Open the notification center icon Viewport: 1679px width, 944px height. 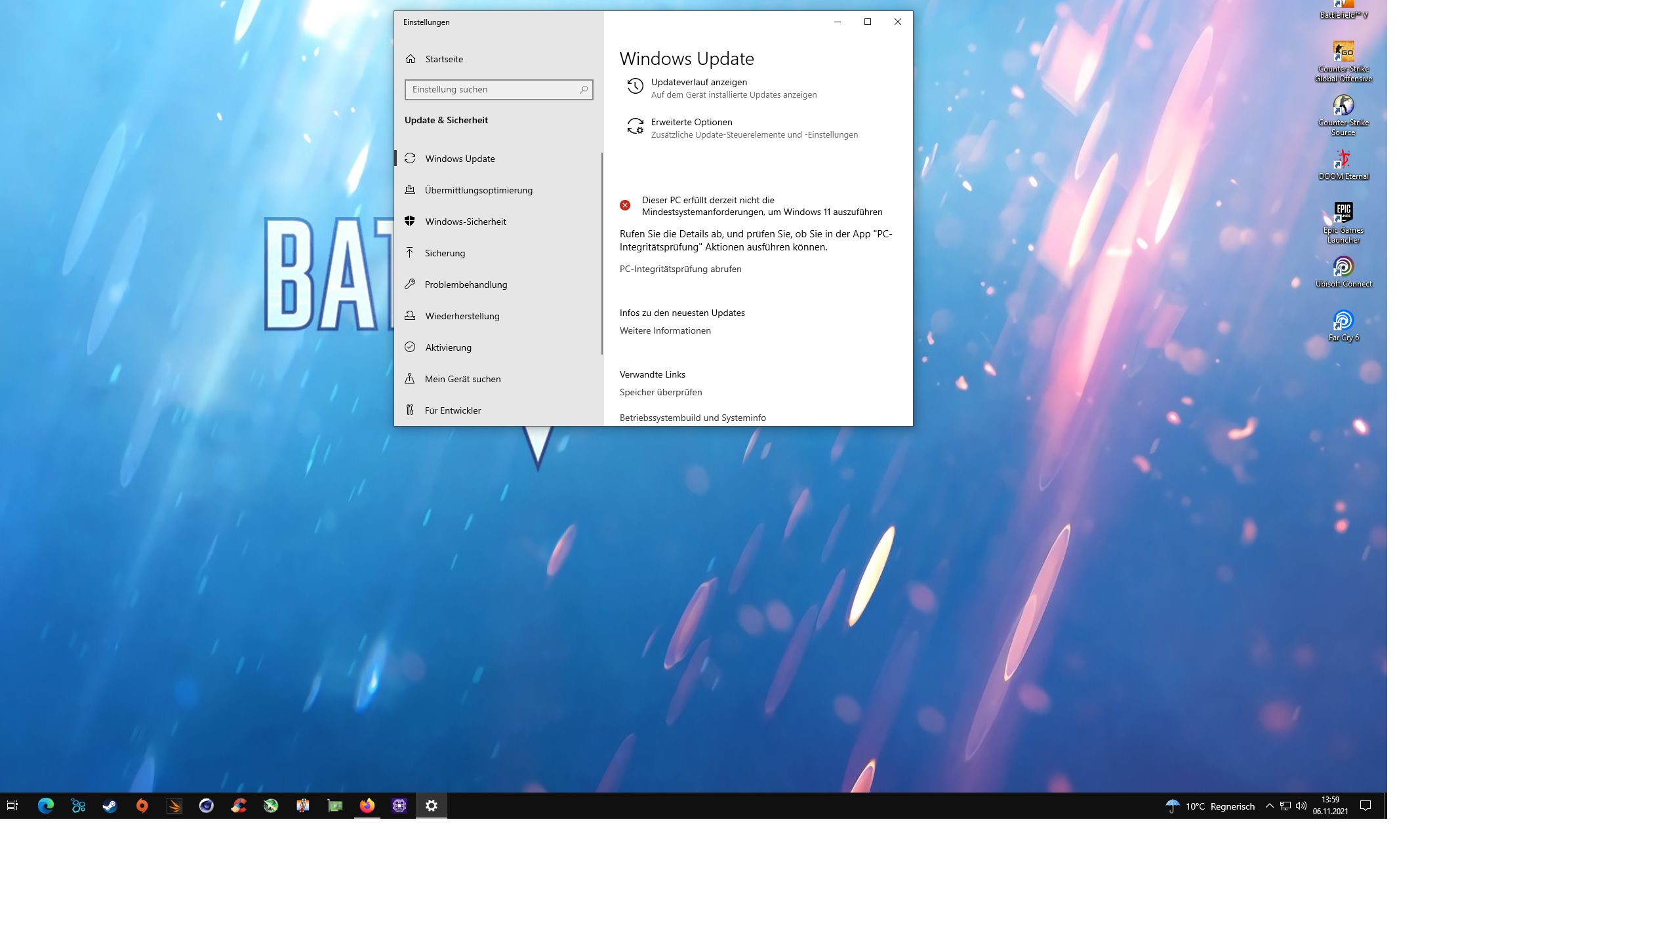1365,806
